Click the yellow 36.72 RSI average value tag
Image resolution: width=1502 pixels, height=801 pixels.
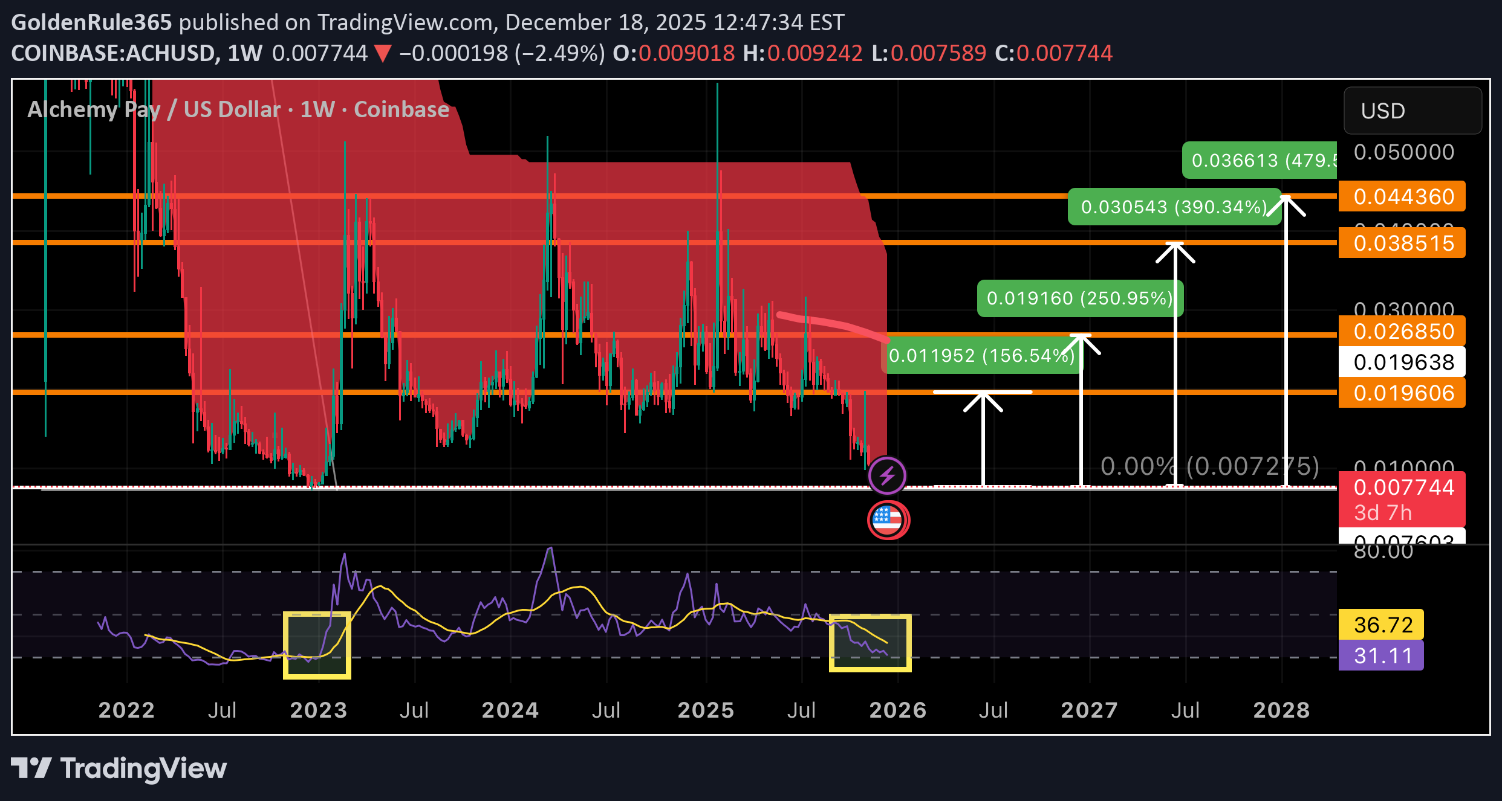tap(1382, 625)
